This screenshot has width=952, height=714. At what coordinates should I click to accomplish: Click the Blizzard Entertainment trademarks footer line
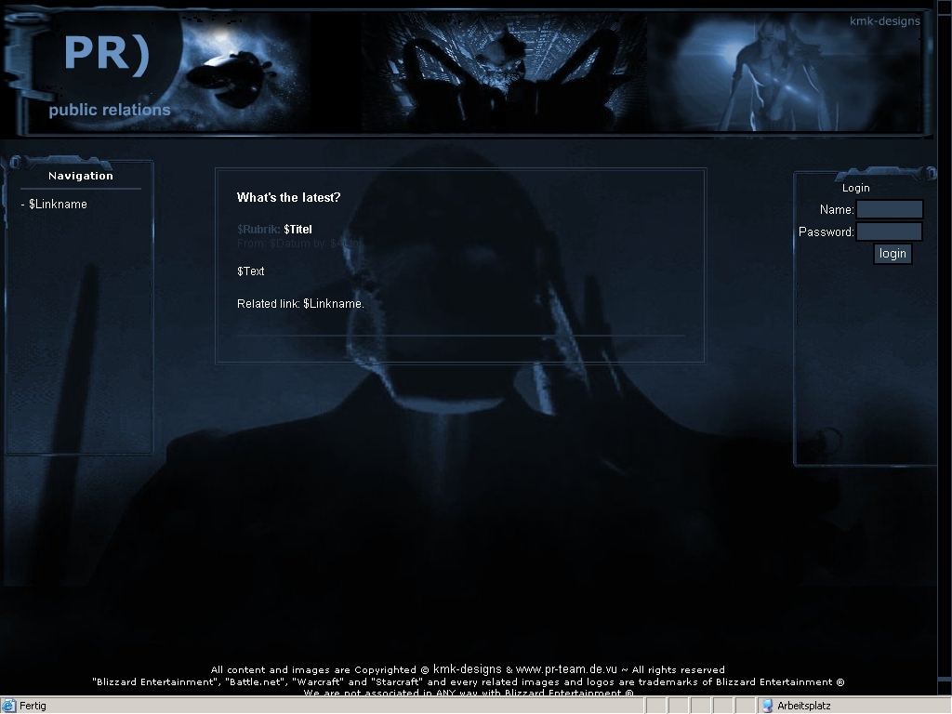click(469, 681)
